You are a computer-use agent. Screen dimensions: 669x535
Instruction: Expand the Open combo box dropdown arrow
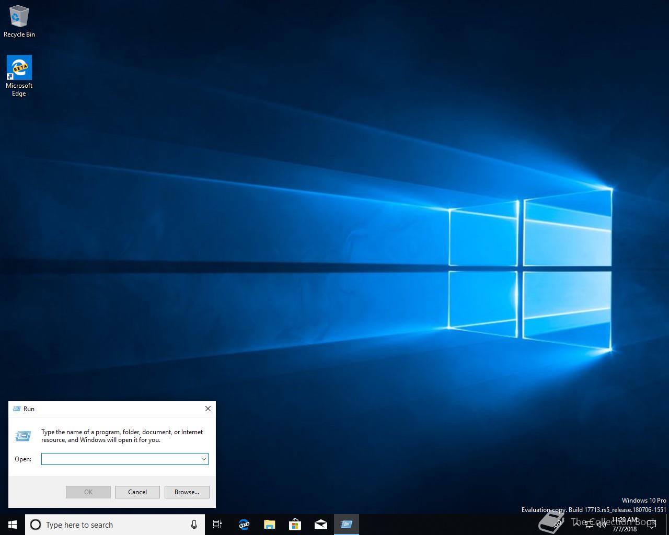point(203,459)
